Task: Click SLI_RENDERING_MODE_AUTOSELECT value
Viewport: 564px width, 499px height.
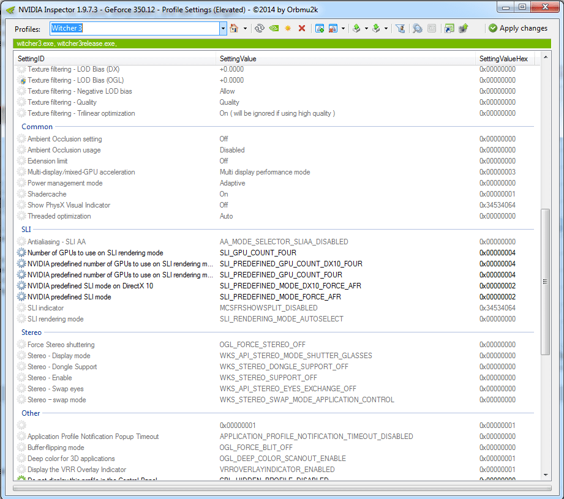Action: 281,319
